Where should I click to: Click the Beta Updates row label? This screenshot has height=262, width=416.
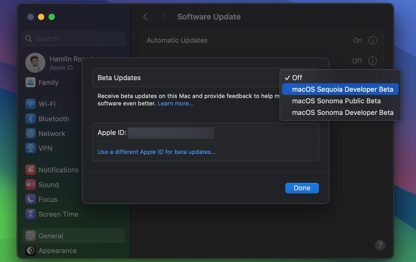(x=119, y=78)
